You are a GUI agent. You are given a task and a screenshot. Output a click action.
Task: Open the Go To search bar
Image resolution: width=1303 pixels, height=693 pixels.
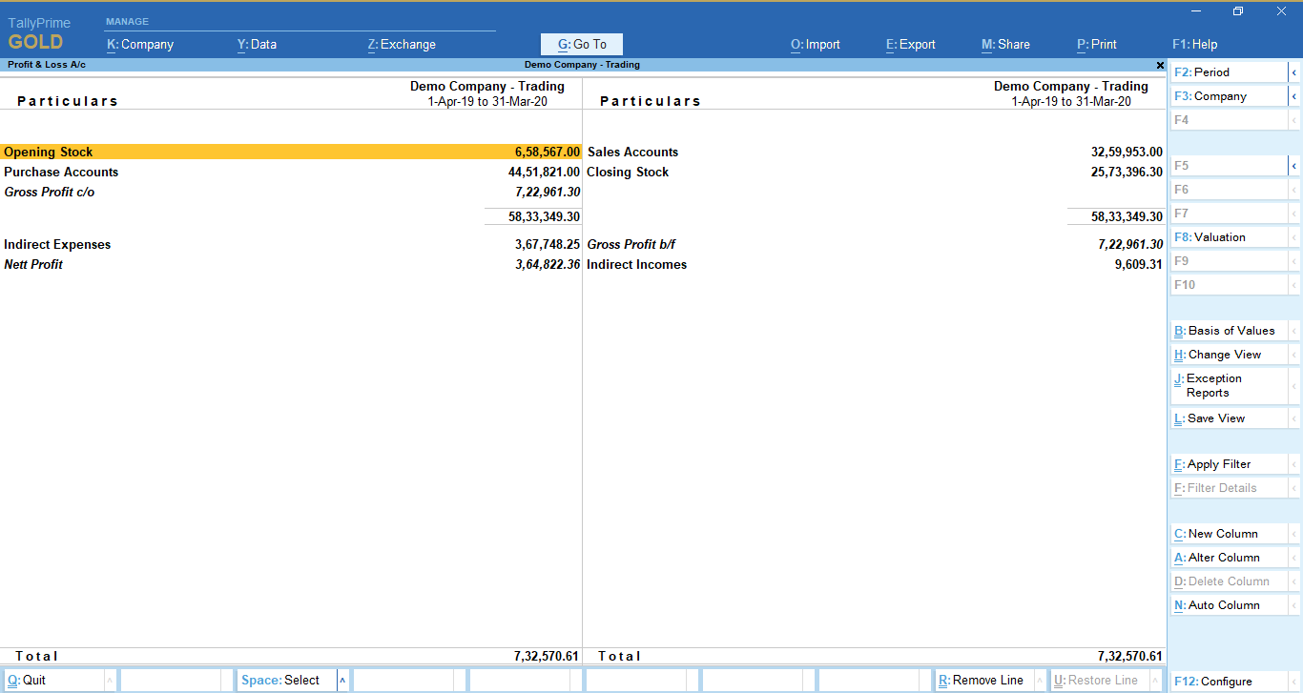click(x=581, y=44)
